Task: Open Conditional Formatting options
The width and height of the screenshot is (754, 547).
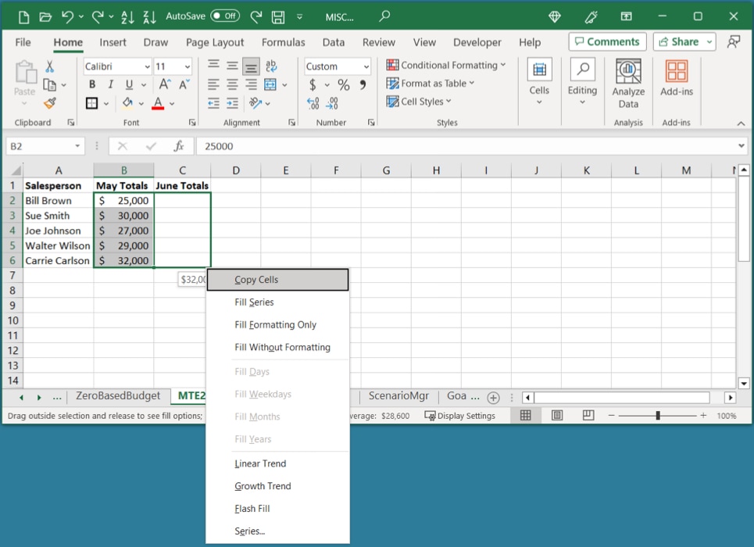Action: [446, 65]
